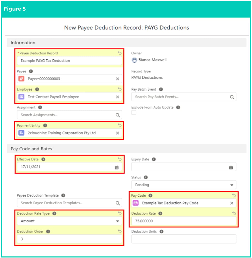Screen dimensions: 252x258
Task: Click the empty Deduction Units input
Action: (x=184, y=239)
